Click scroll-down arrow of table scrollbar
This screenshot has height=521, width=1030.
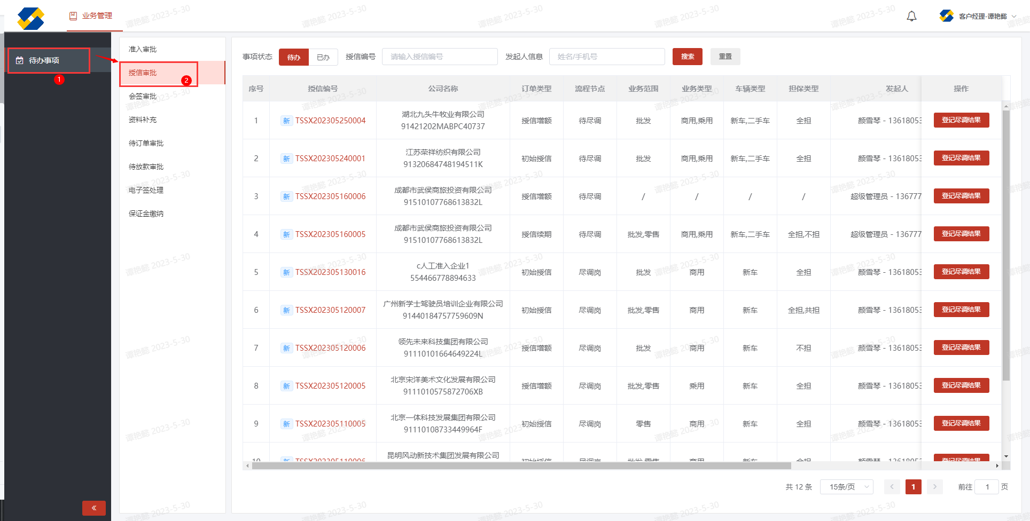1006,456
